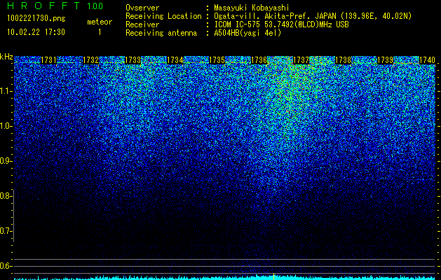Click the date stamp 10.02.22 17:30
This screenshot has height=280, width=441.
coord(36,32)
